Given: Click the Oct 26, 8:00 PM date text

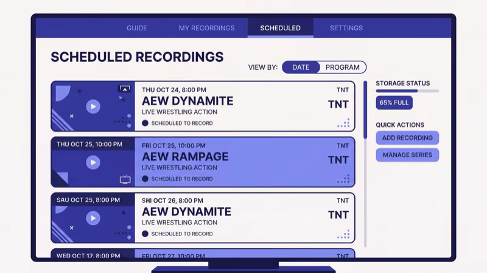Looking at the screenshot, I should point(172,201).
